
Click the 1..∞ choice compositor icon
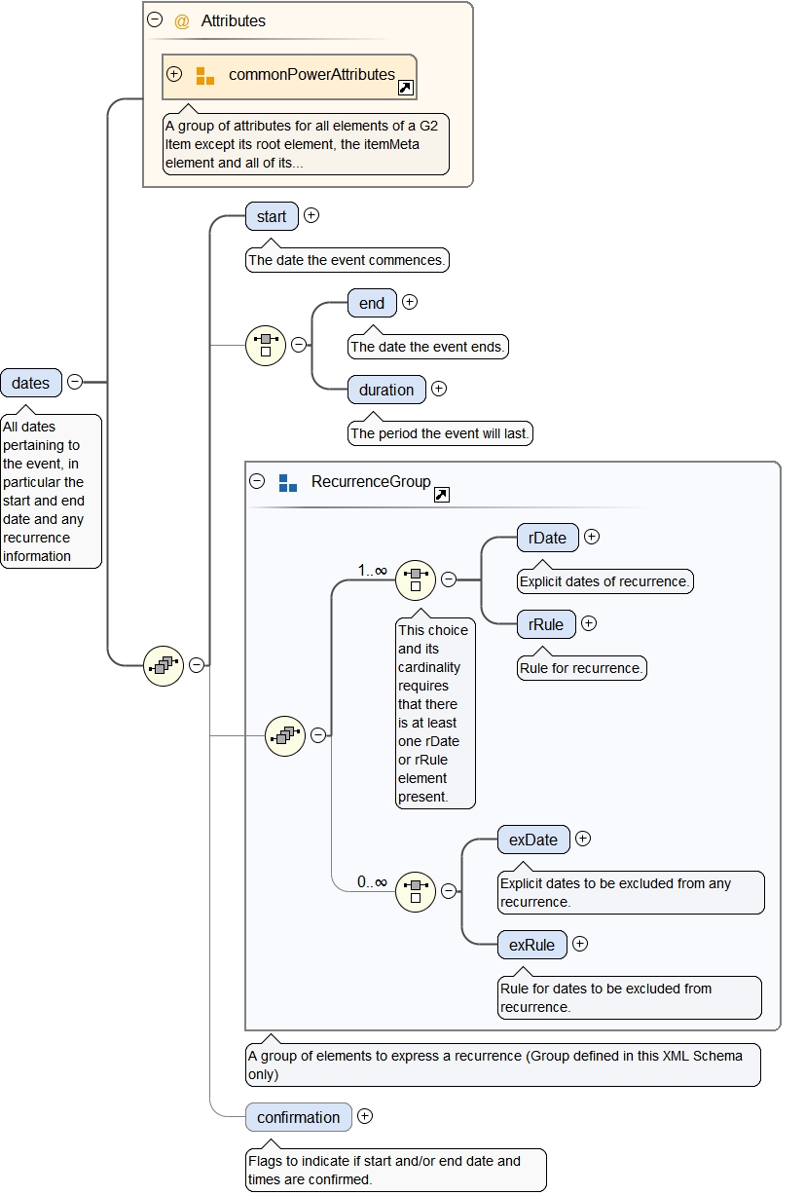416,579
